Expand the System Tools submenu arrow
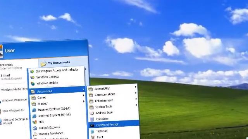 [136, 105]
